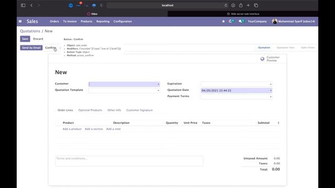The height and width of the screenshot is (188, 335).
Task: Switch to the Order Lines tab
Action: tap(65, 110)
